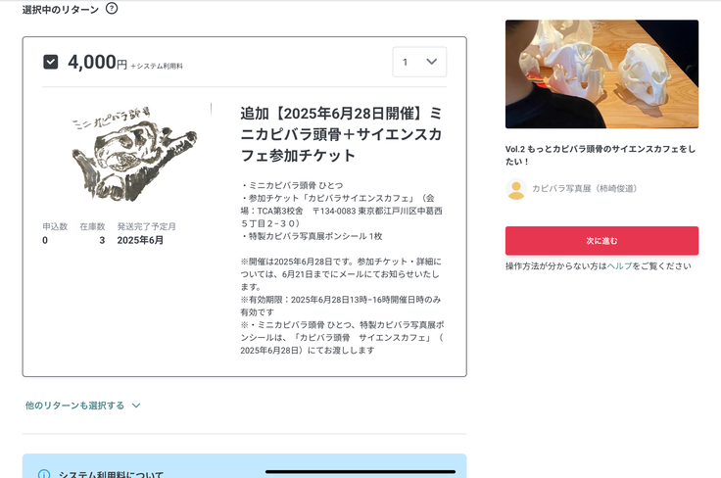Screen dimensions: 721x478
Task: Open the ヘルプ help link
Action: click(619, 266)
